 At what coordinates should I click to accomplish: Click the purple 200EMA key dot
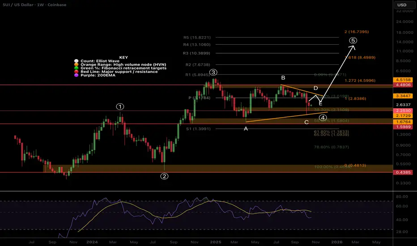pos(77,75)
